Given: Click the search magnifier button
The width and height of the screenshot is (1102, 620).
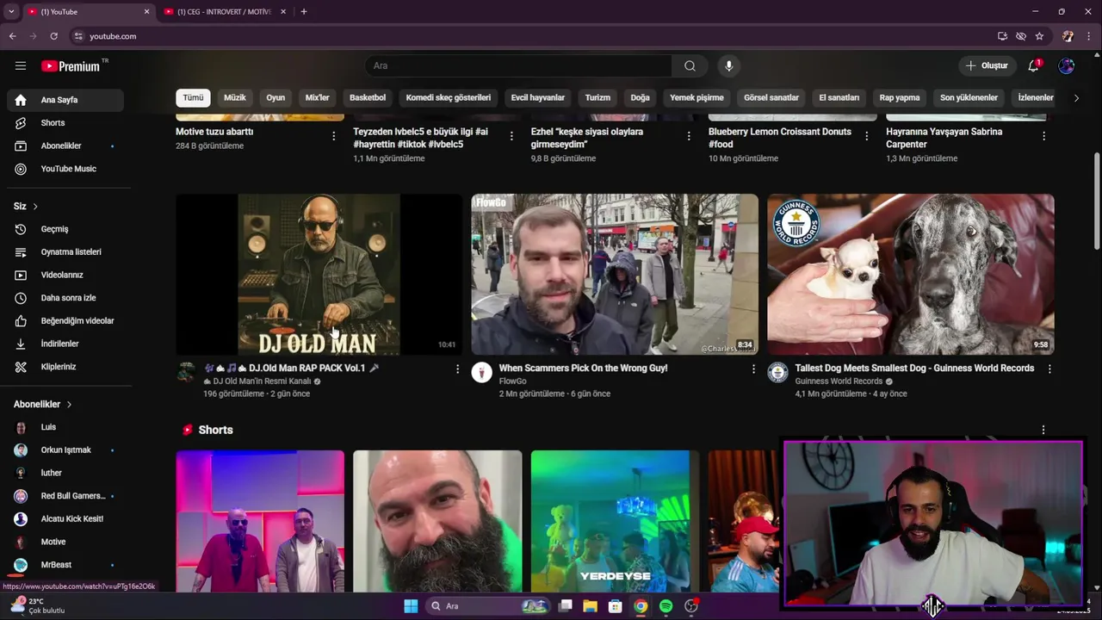Looking at the screenshot, I should pos(690,65).
